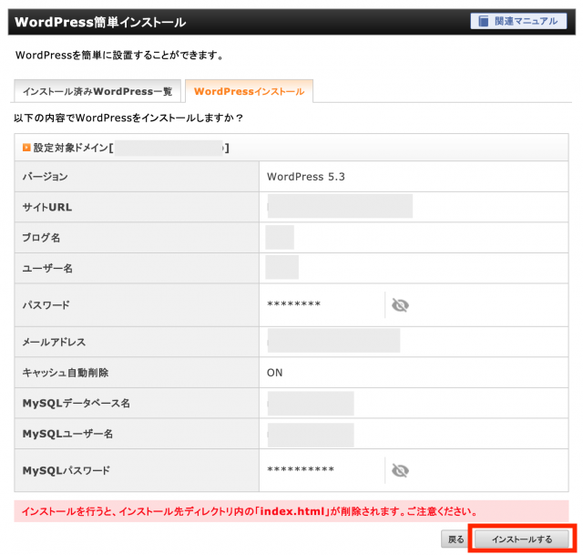The image size is (583, 555).
Task: Click the masked ******** password value
Action: click(x=293, y=303)
